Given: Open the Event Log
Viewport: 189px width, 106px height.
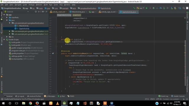Looking at the screenshot, I should click(163, 96).
